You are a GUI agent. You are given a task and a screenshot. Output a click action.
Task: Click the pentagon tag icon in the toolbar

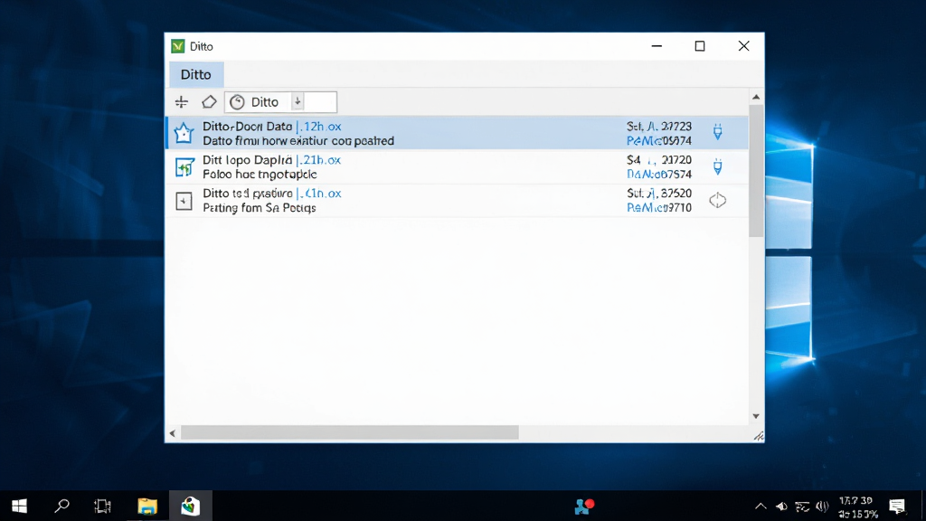209,102
